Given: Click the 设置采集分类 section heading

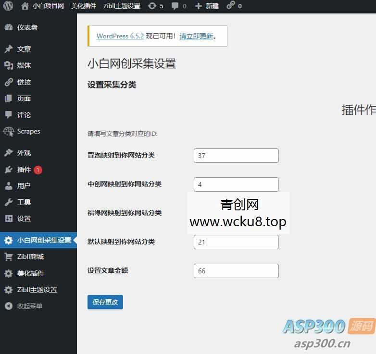Looking at the screenshot, I should click(112, 85).
